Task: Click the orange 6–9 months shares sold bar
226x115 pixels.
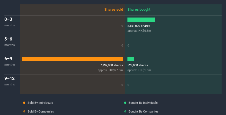Action: [x=72, y=59]
